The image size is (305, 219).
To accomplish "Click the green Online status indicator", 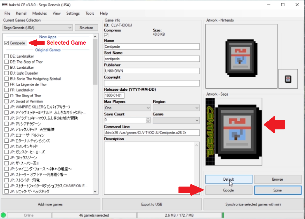I will coord(3,215).
